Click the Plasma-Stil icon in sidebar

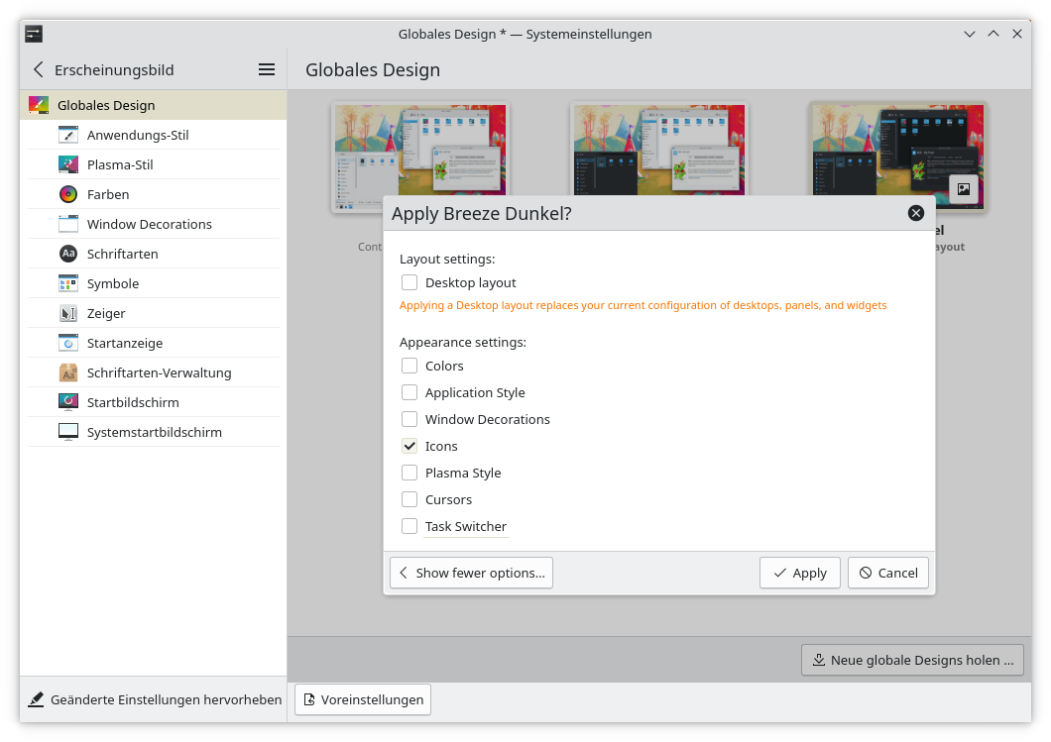68,164
